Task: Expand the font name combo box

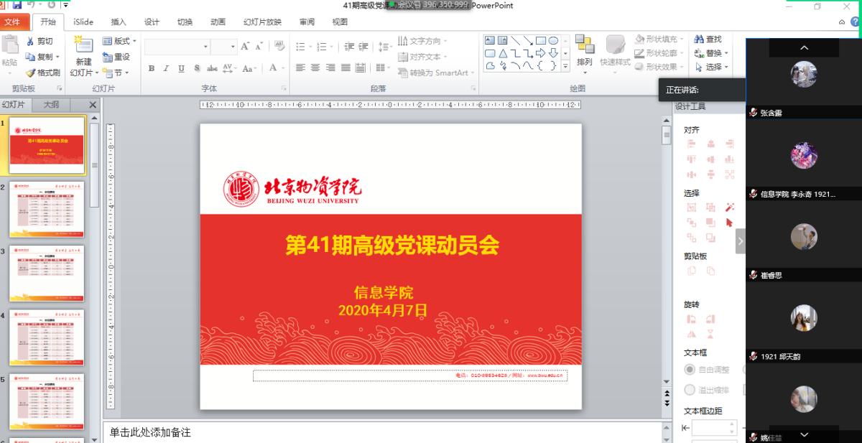Action: (205, 47)
